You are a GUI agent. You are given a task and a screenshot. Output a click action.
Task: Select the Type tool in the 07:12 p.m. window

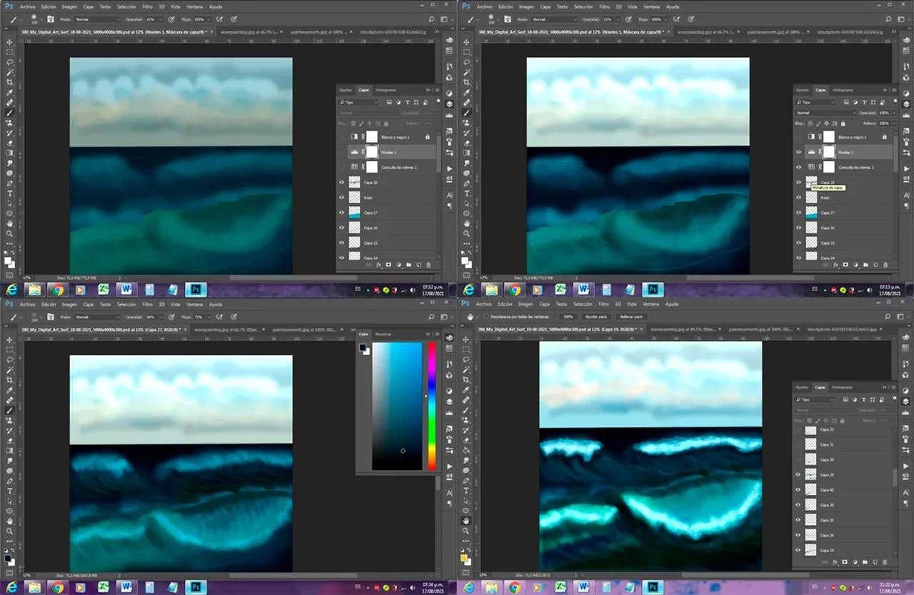(10, 193)
